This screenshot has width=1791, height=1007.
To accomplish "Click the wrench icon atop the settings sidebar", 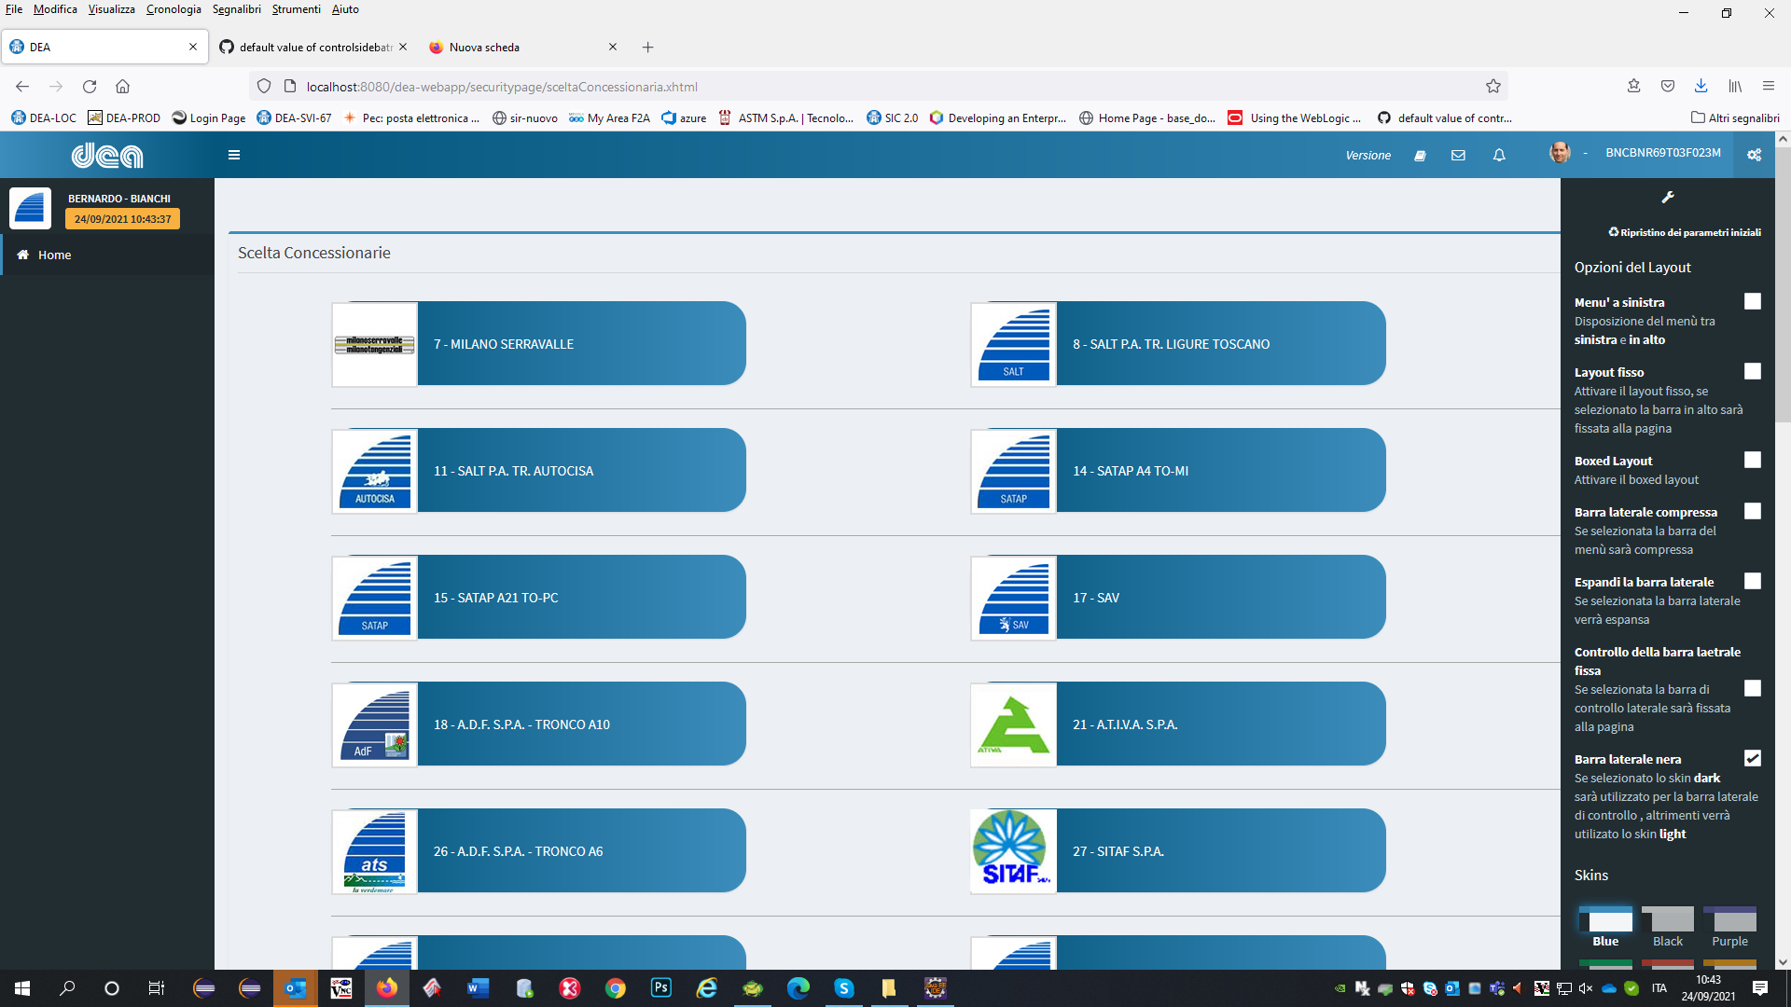I will coord(1667,197).
